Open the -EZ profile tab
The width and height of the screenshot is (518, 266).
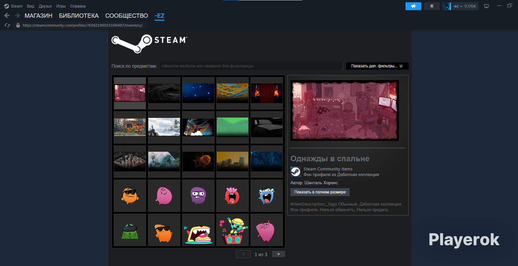pos(160,16)
